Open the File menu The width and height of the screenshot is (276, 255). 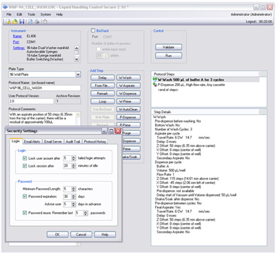[x=9, y=14]
